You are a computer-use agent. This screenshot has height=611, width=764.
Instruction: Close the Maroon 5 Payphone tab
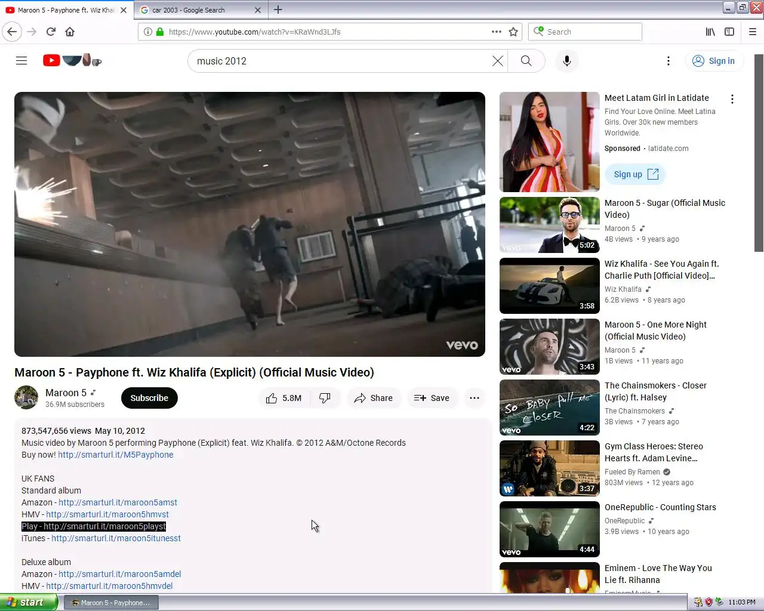pos(124,10)
